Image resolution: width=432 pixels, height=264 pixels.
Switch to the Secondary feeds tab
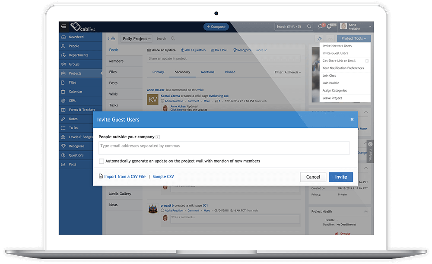183,72
